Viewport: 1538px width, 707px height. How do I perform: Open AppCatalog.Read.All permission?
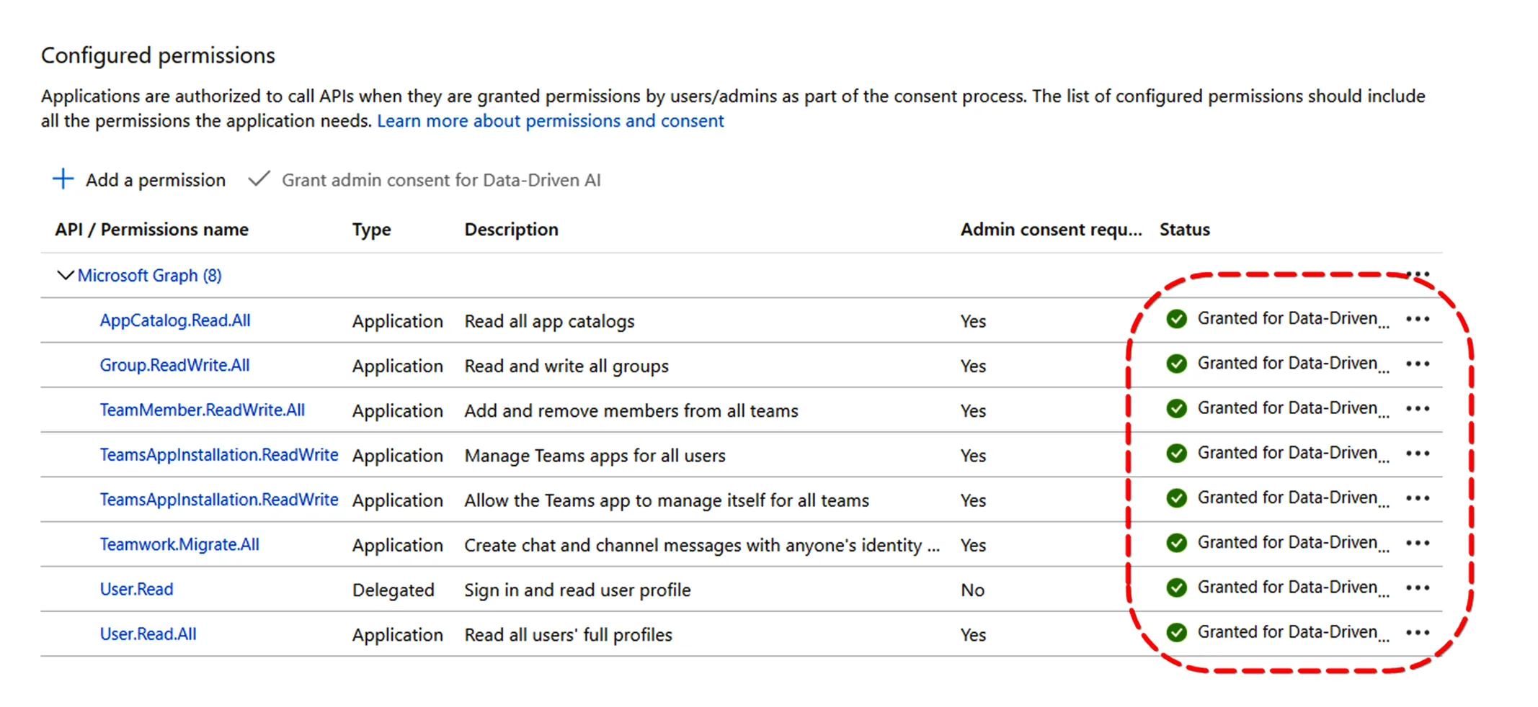point(175,320)
